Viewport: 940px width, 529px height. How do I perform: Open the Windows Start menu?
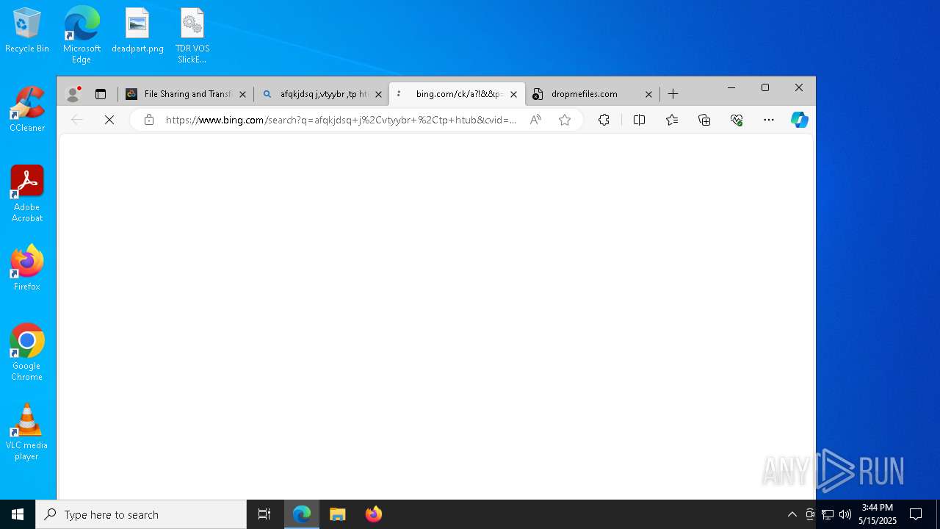[18, 514]
